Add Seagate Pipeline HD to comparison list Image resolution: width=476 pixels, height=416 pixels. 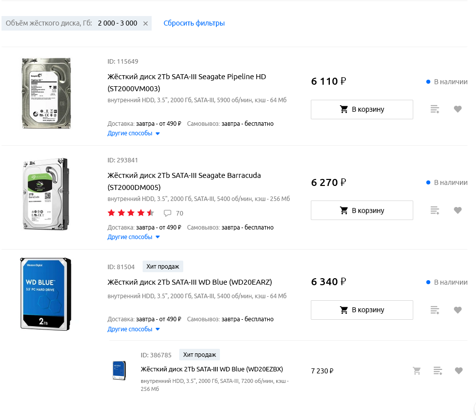pyautogui.click(x=435, y=109)
